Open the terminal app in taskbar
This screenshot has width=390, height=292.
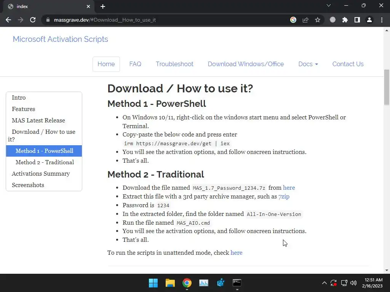237,283
